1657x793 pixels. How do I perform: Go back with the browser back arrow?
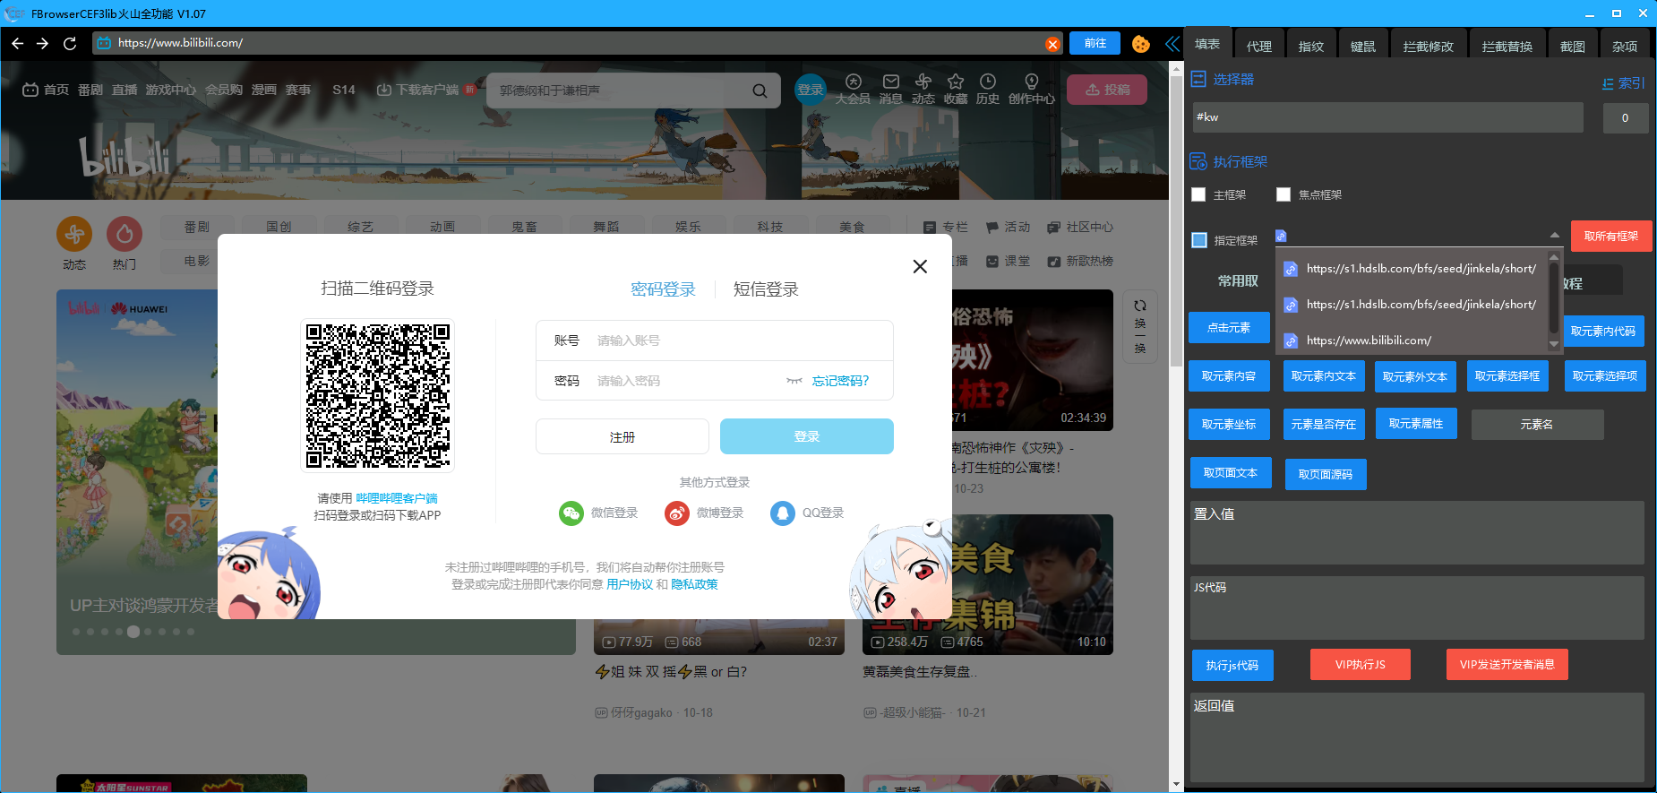click(x=18, y=43)
